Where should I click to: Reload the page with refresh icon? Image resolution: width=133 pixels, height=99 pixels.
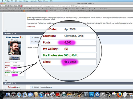coord(9,6)
